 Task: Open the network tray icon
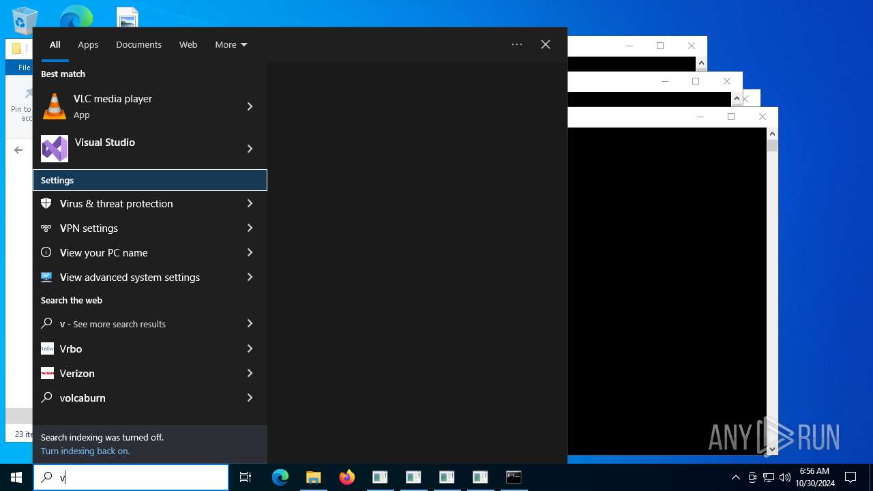click(769, 477)
